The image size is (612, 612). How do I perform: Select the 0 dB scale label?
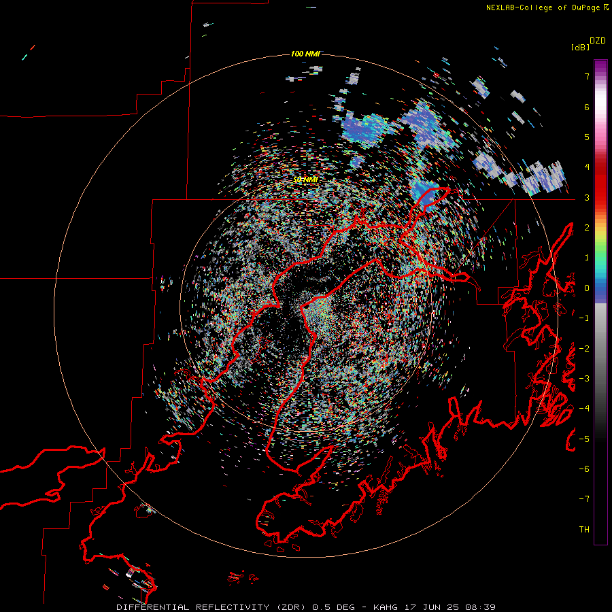click(587, 288)
